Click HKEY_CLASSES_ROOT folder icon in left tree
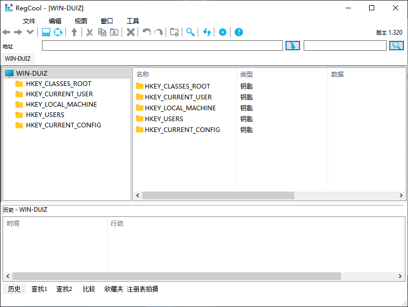 point(19,84)
